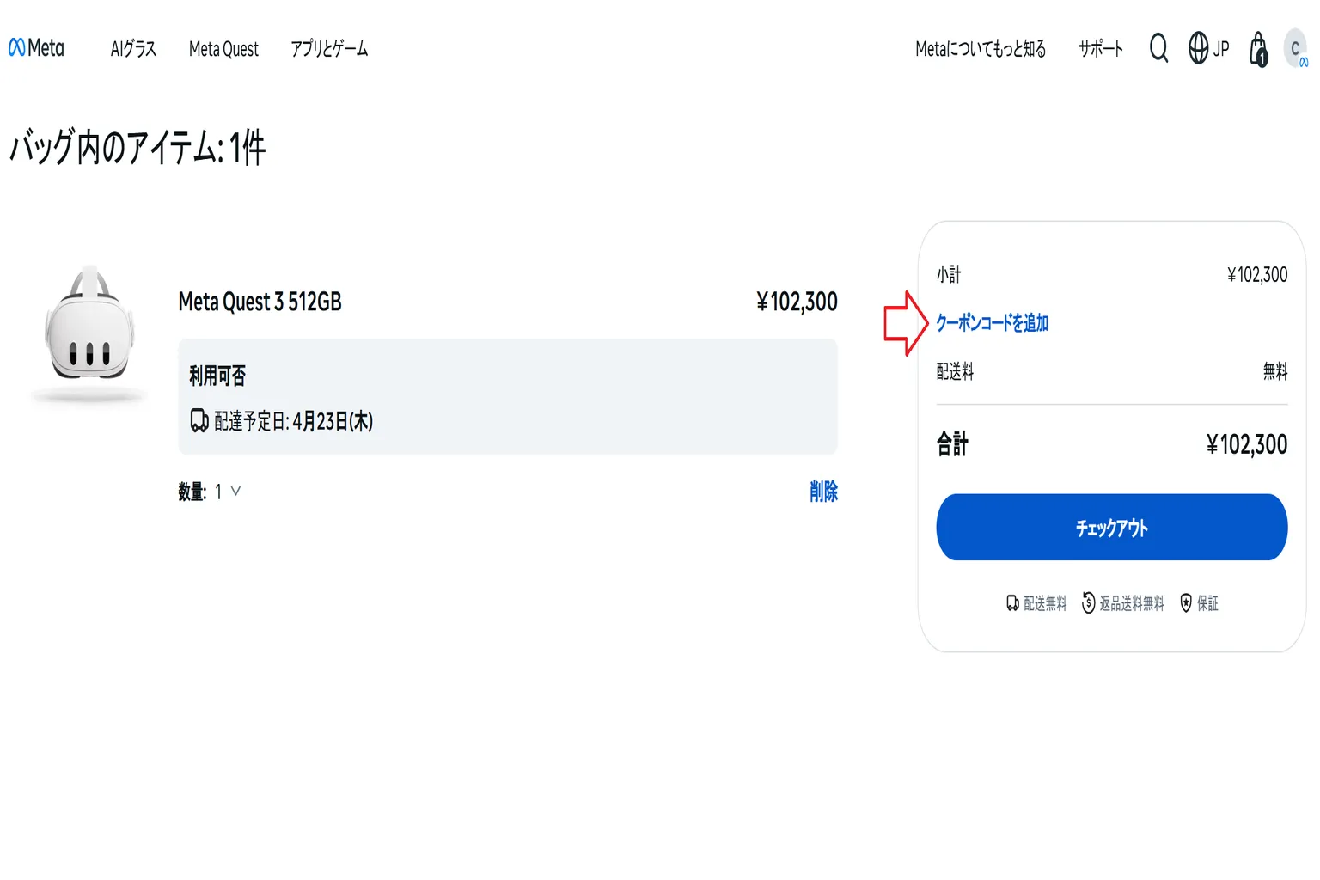Click the blue チェックアウト button

pos(1112,527)
